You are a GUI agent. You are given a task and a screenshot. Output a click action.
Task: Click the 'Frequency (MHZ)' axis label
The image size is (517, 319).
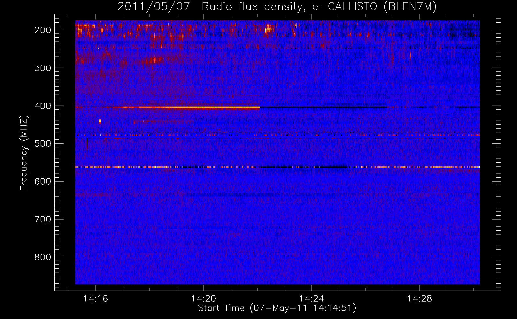click(x=24, y=153)
